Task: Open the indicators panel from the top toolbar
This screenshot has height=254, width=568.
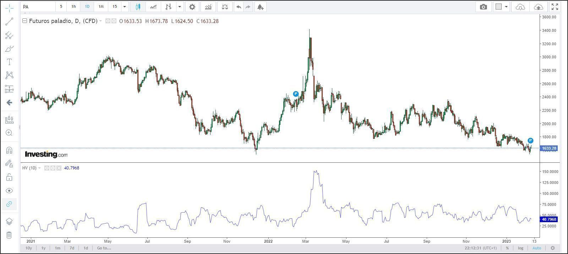Action: [208, 7]
